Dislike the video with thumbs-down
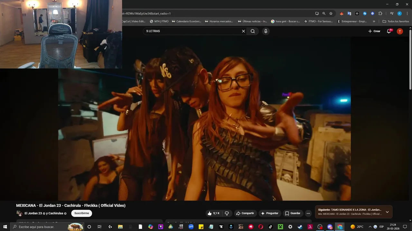This screenshot has width=412, height=231. (x=227, y=213)
